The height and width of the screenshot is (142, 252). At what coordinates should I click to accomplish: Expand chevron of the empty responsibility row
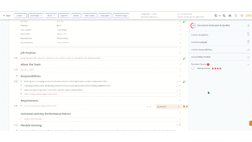[180, 94]
